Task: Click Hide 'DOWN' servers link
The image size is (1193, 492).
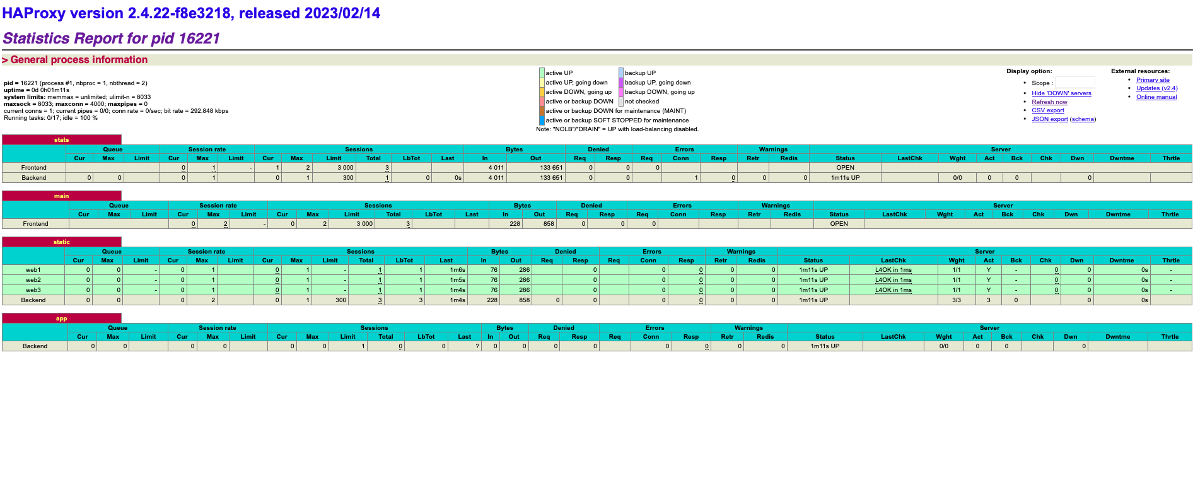Action: pos(1061,93)
